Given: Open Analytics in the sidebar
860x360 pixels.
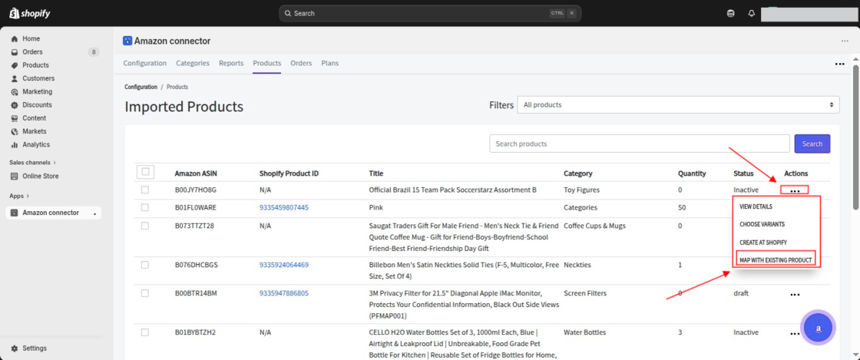Looking at the screenshot, I should coord(36,144).
